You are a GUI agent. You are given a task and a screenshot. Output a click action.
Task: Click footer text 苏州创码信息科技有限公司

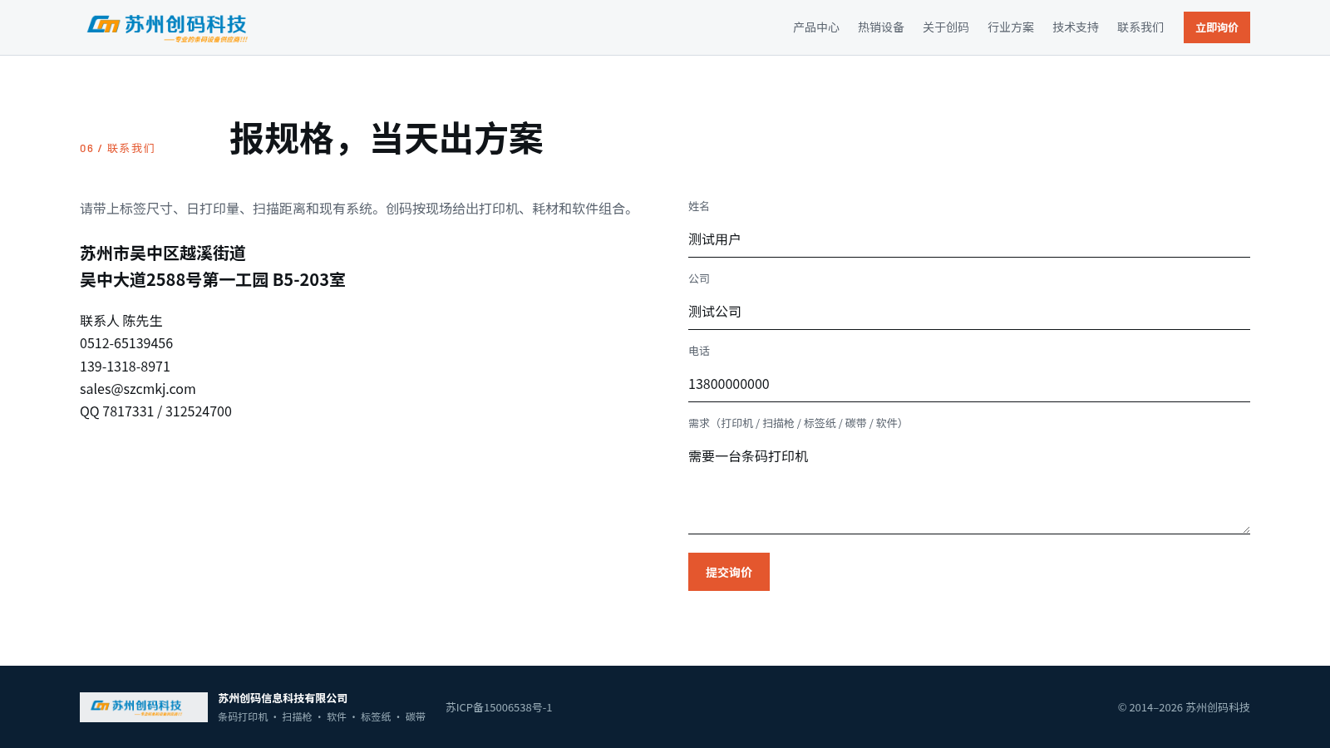[x=283, y=698]
